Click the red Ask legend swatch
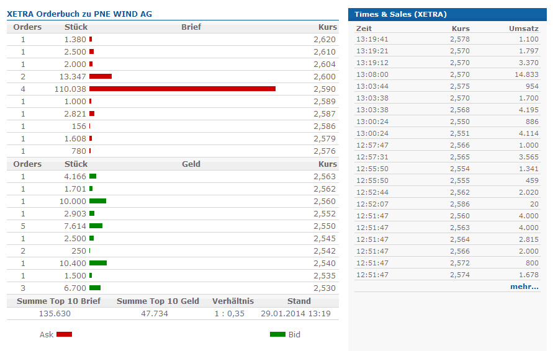This screenshot has height=351, width=553. (x=64, y=334)
